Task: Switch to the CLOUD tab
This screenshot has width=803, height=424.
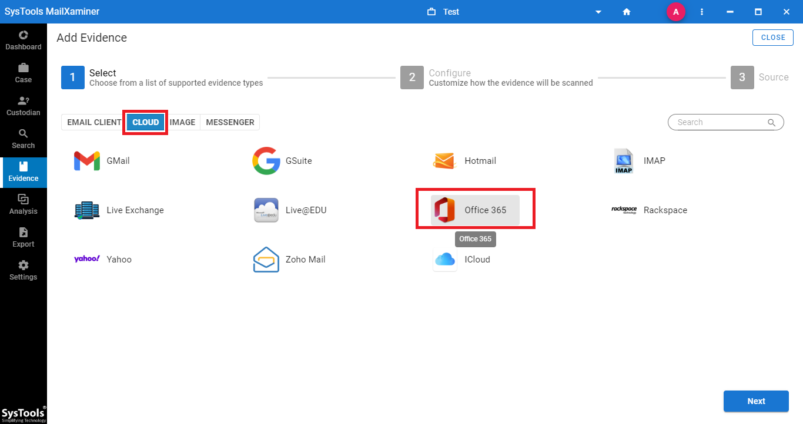Action: point(146,122)
